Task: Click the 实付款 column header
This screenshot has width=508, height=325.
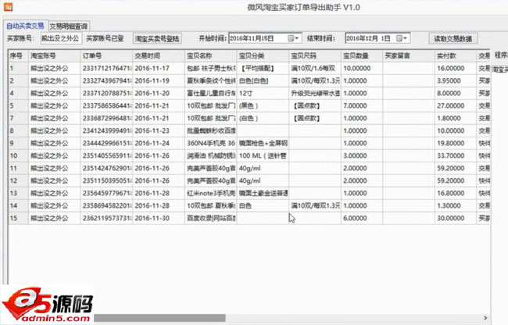Action: (456, 55)
